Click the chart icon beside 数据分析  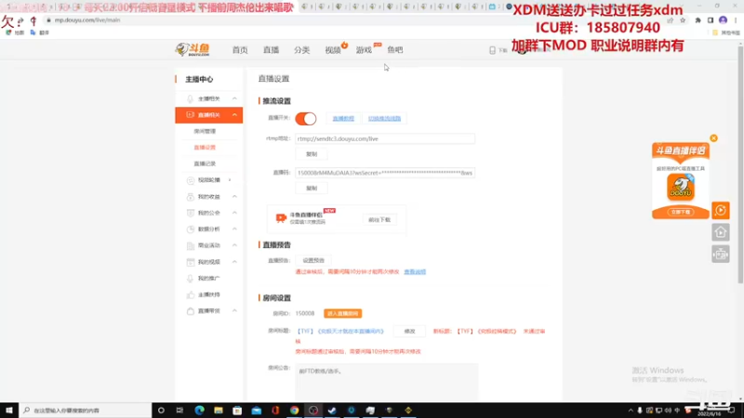coord(191,229)
